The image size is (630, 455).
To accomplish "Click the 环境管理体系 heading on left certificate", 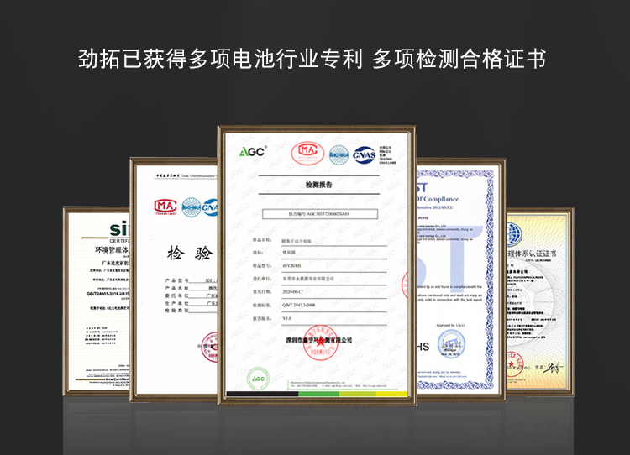I will pyautogui.click(x=112, y=250).
